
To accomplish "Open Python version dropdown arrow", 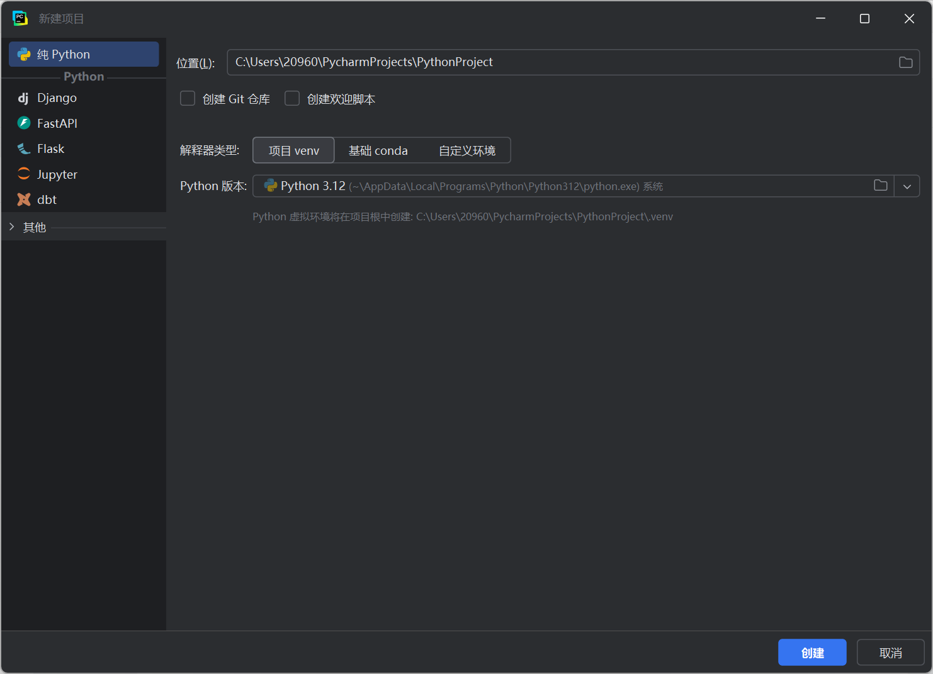I will coord(907,186).
